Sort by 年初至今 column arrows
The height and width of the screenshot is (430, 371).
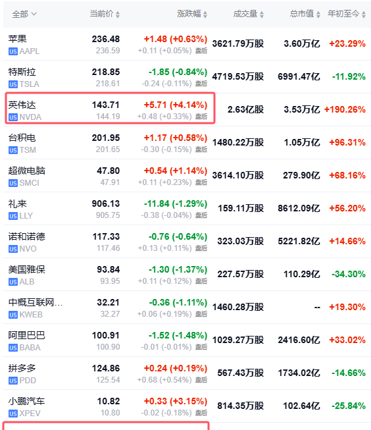364,14
